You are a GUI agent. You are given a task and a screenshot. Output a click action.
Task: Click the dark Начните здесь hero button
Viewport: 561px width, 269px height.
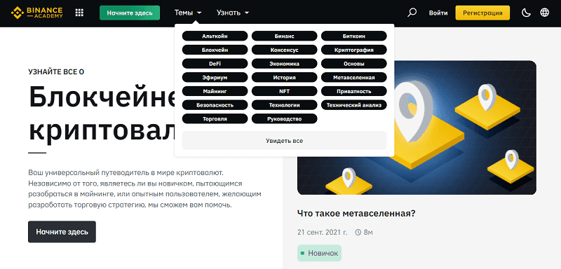[62, 232]
